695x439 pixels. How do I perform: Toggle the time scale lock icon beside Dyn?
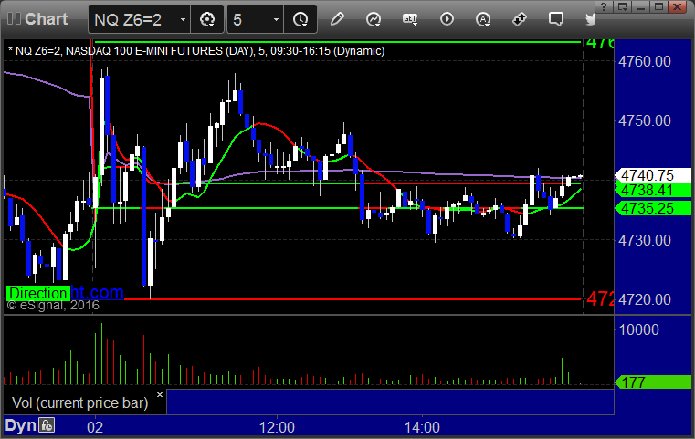click(47, 425)
